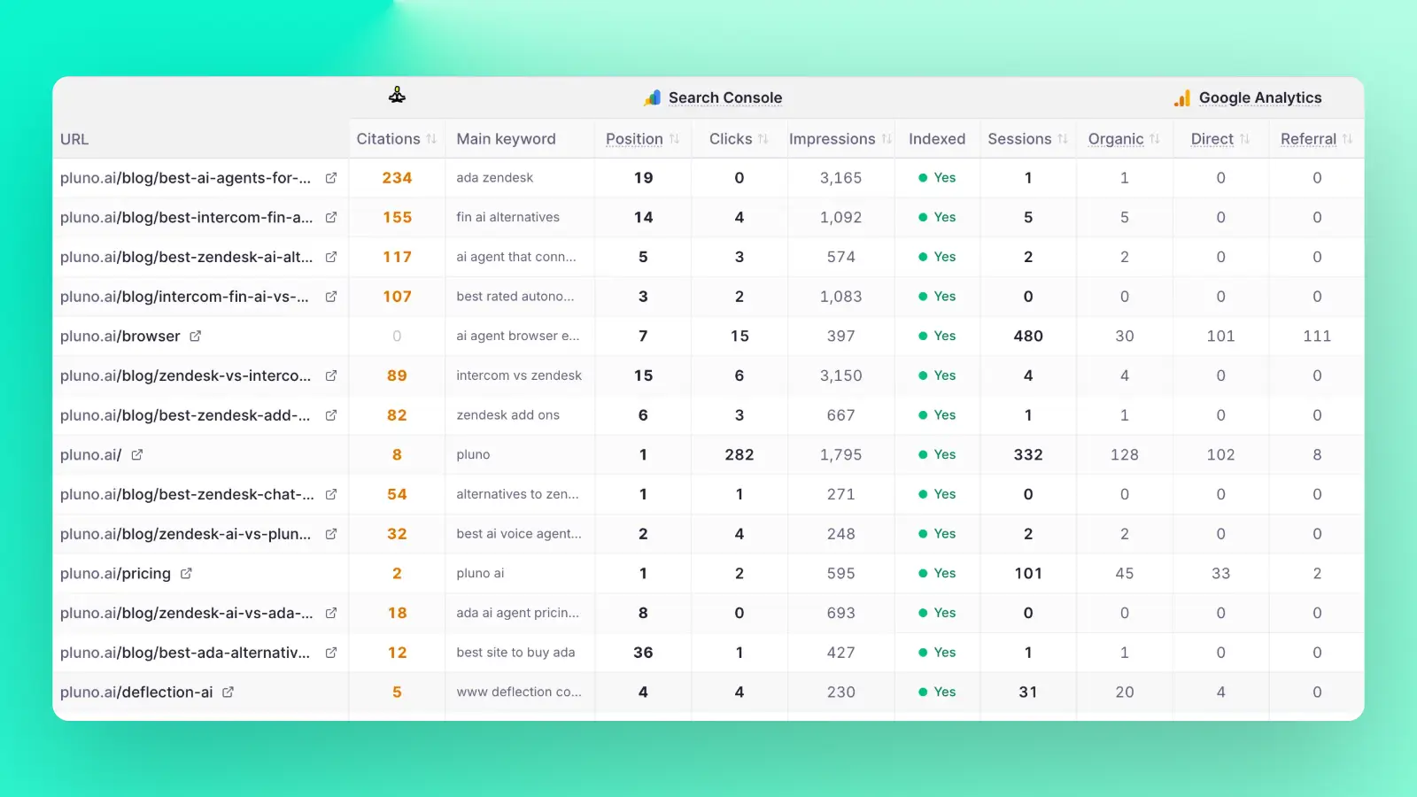Click citations count 155
This screenshot has width=1417, height=797.
(397, 217)
